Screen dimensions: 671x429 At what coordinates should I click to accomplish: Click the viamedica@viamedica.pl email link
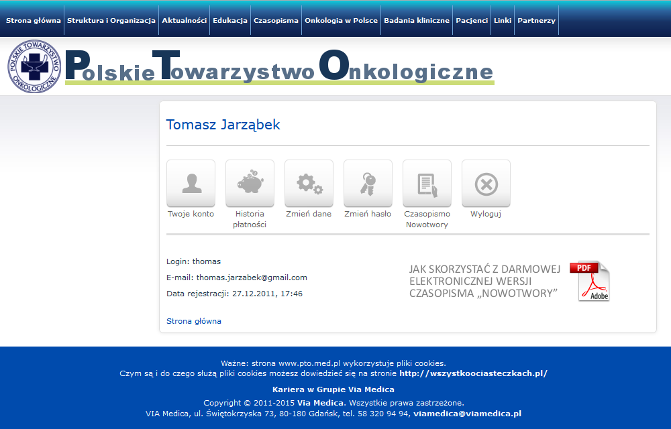(x=467, y=414)
